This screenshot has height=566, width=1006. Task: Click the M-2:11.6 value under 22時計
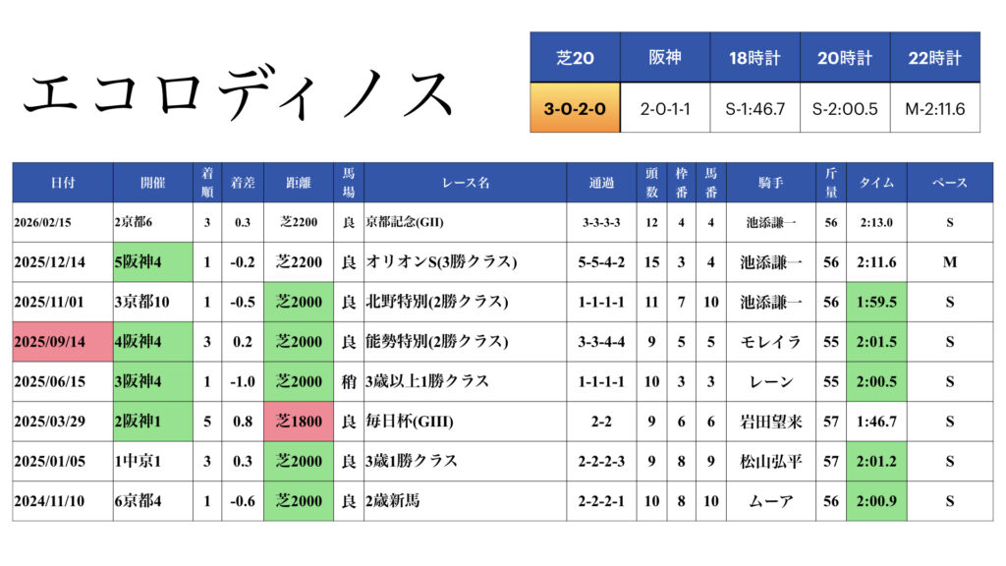(935, 108)
